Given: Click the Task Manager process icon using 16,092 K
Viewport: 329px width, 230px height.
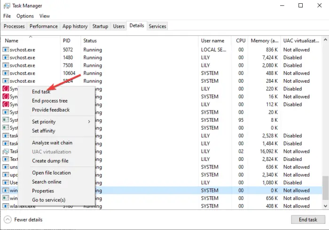Looking at the screenshot, I should click(6, 151).
